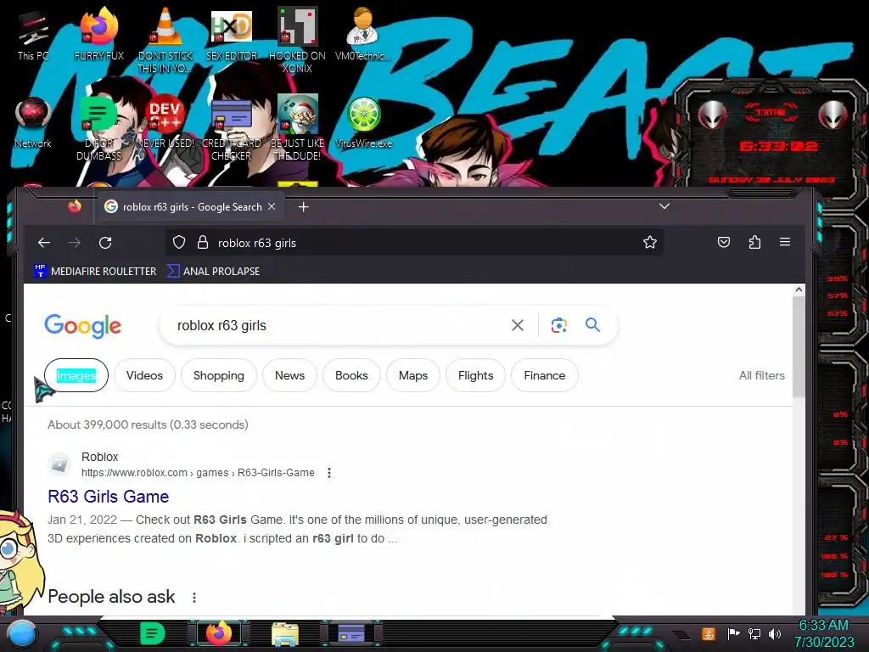869x652 pixels.
Task: Open the volume speaker tray icon
Action: click(775, 633)
